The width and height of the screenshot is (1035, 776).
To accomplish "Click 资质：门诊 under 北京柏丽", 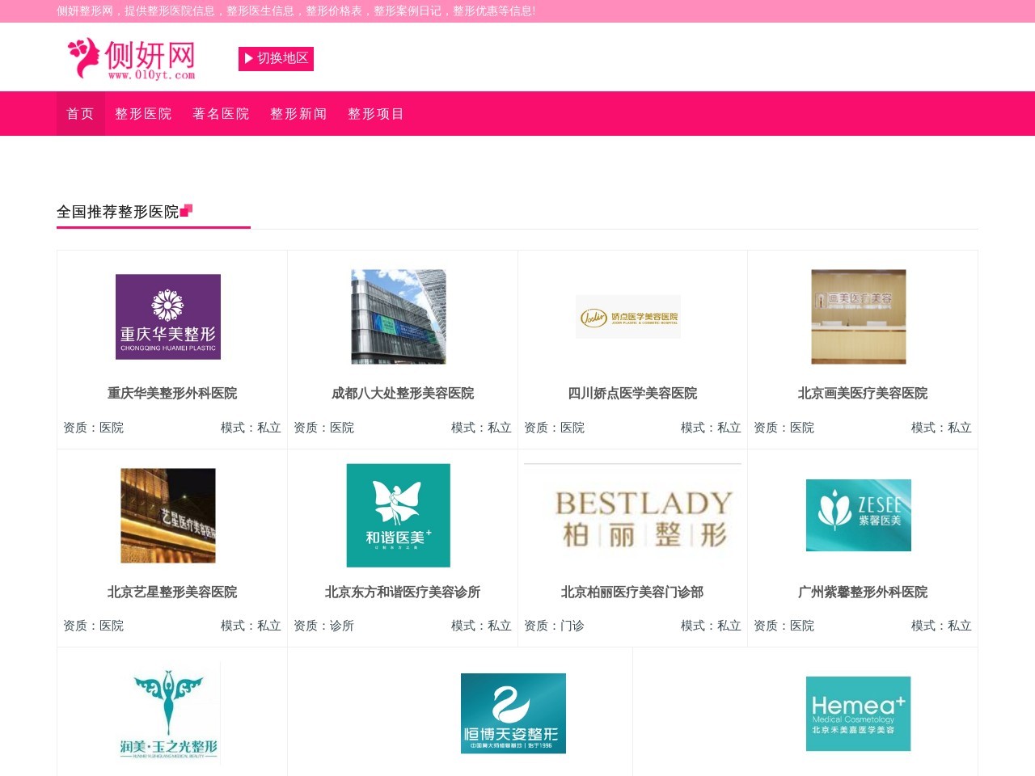I will pos(554,626).
